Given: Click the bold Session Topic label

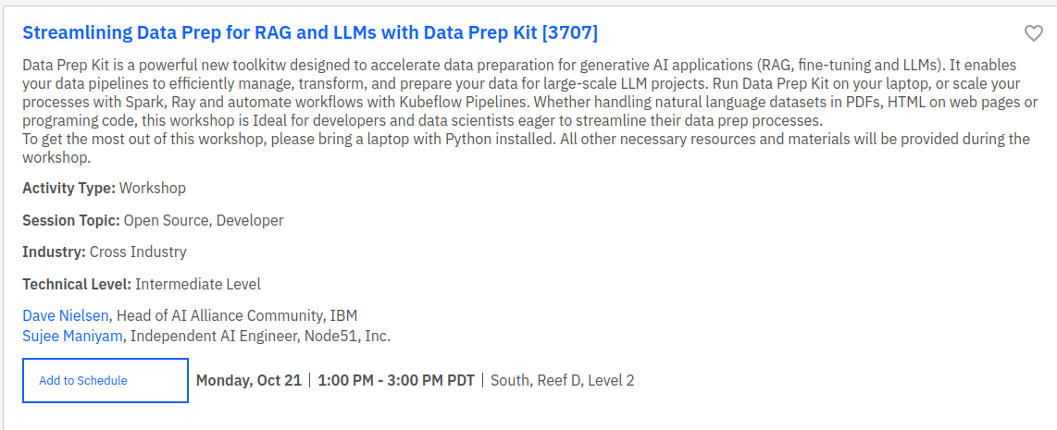Looking at the screenshot, I should click(x=71, y=220).
